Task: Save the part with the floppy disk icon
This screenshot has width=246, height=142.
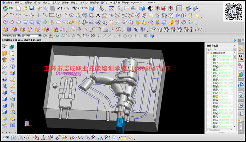Action: pyautogui.click(x=32, y=8)
